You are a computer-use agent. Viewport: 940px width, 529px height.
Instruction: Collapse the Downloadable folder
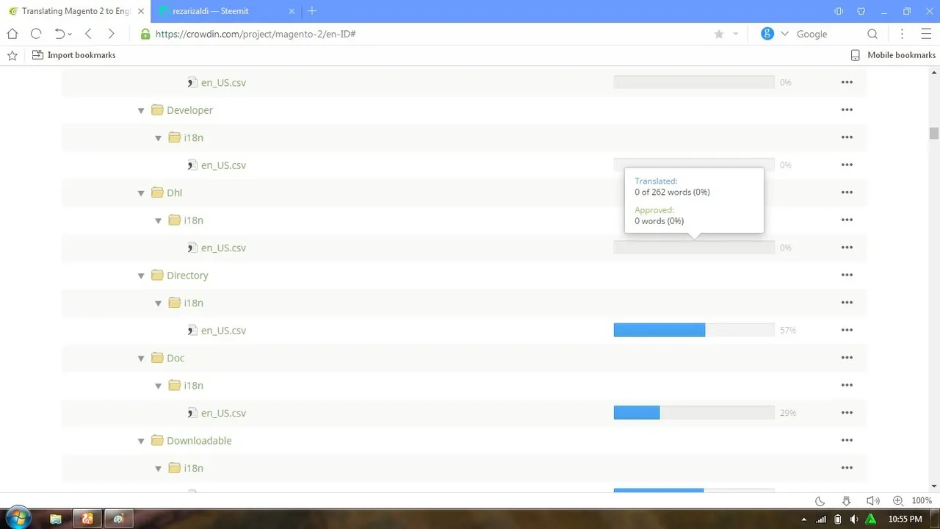(141, 441)
